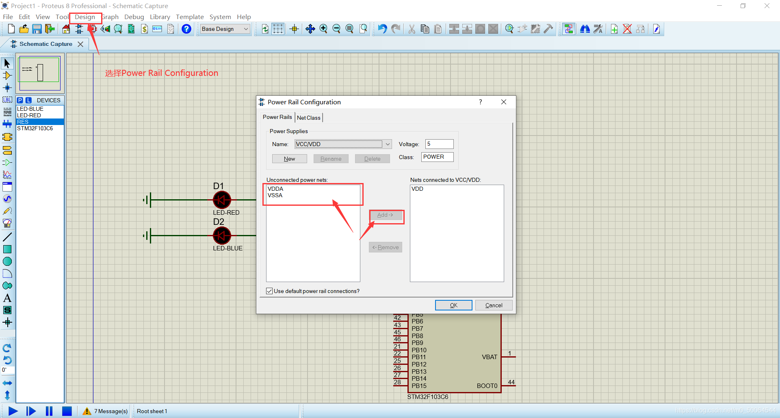Viewport: 780px width, 418px height.
Task: Select the 2D Text graphics tool
Action: pos(7,298)
